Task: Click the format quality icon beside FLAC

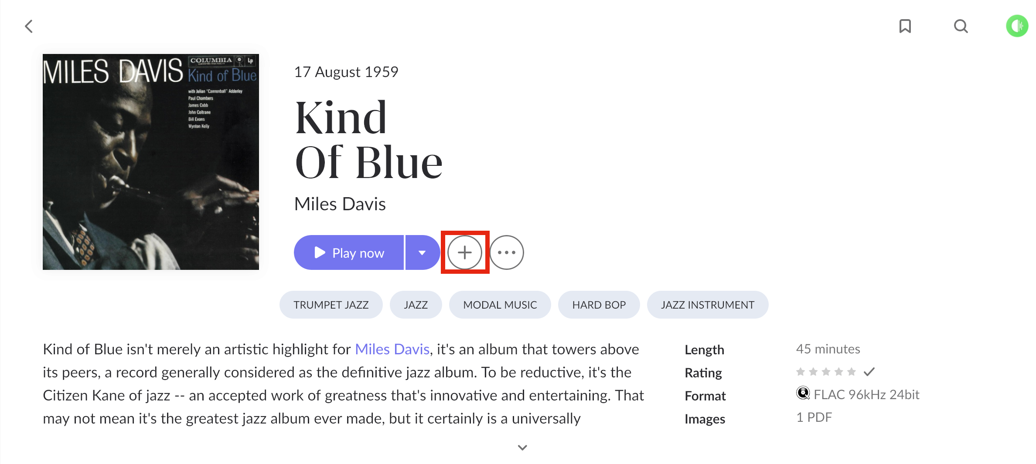Action: click(803, 393)
